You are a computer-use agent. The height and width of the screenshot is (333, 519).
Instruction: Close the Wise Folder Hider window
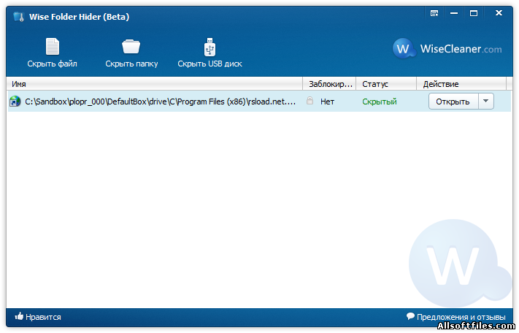[x=499, y=13]
